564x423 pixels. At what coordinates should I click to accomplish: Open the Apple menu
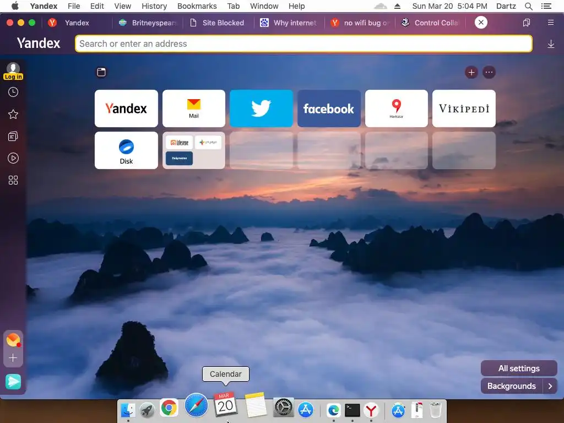[15, 6]
